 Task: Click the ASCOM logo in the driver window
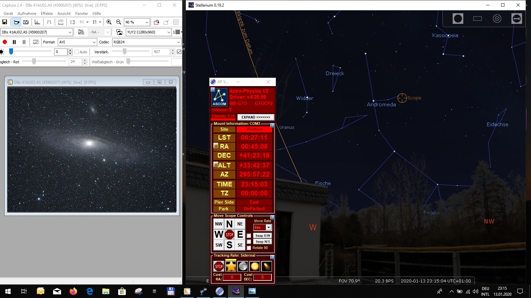coord(219,97)
